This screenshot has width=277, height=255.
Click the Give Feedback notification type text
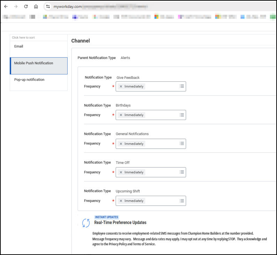click(x=128, y=78)
